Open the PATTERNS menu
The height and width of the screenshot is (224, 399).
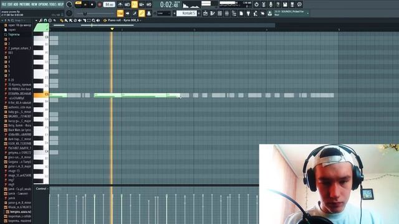coord(25,4)
